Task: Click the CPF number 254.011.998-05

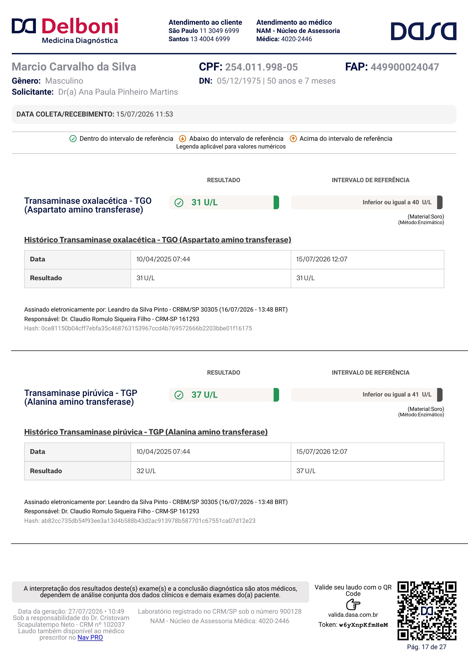Action: click(261, 67)
